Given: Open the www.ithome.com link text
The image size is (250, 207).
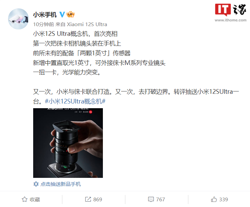Looking at the screenshot, I should point(230,20).
